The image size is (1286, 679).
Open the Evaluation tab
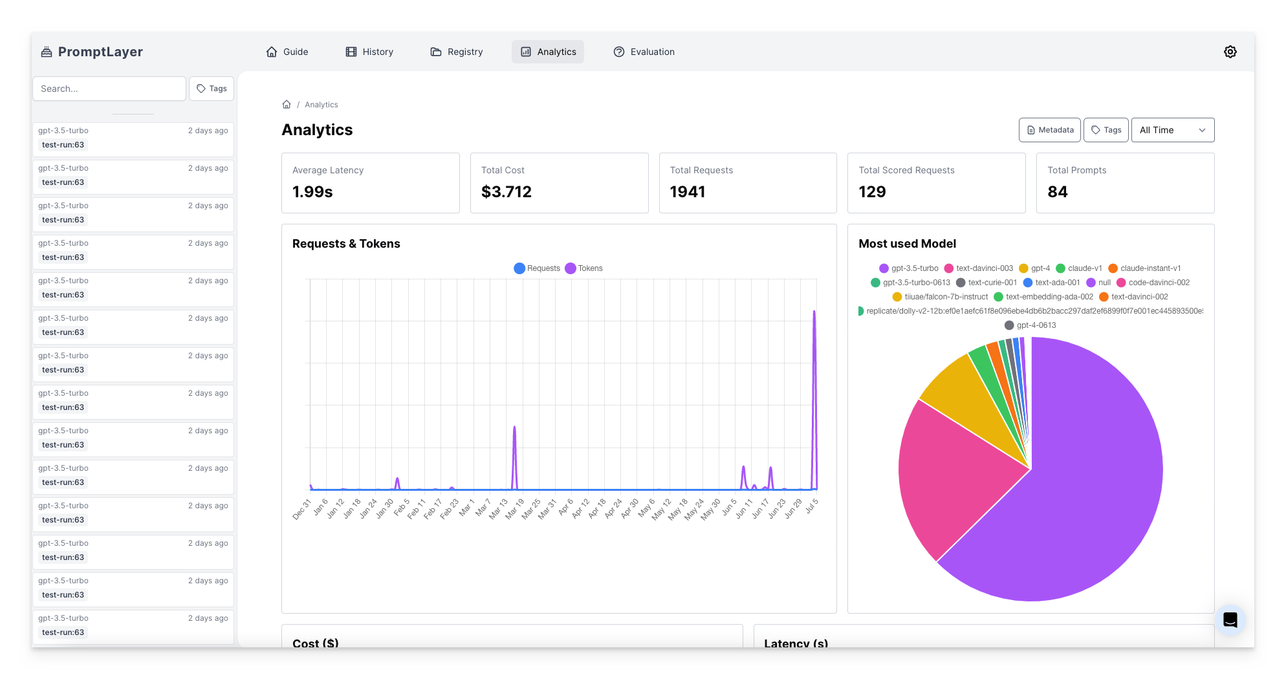click(x=644, y=52)
